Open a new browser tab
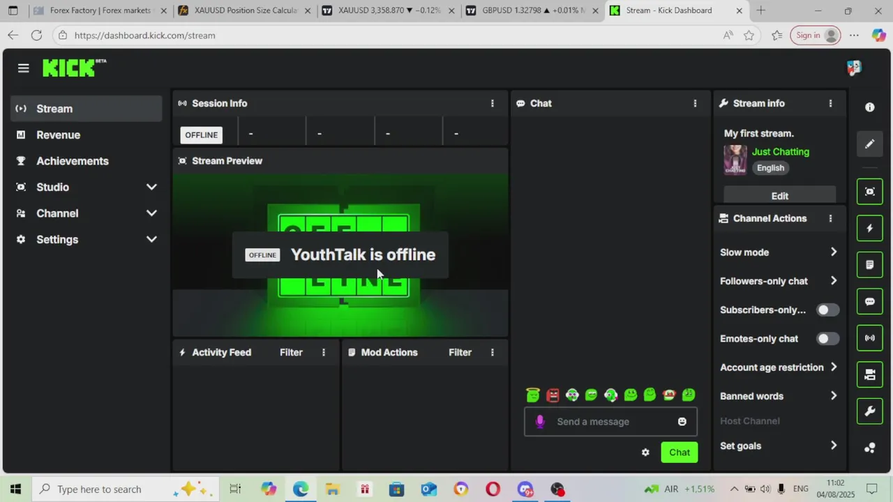 [760, 10]
